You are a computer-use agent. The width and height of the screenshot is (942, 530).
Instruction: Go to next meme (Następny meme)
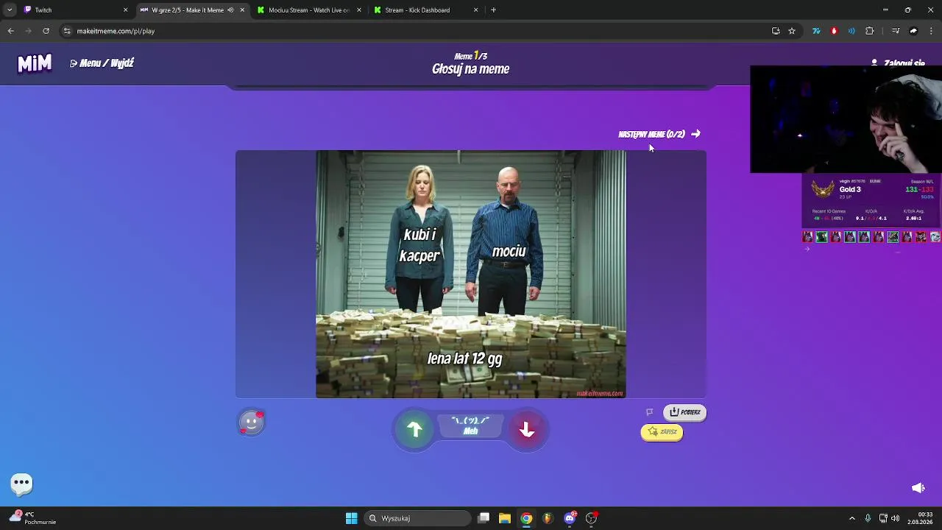659,134
